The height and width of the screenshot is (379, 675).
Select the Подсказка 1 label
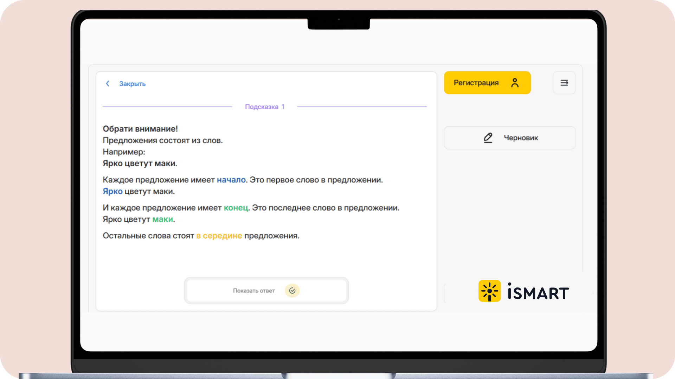pos(264,107)
